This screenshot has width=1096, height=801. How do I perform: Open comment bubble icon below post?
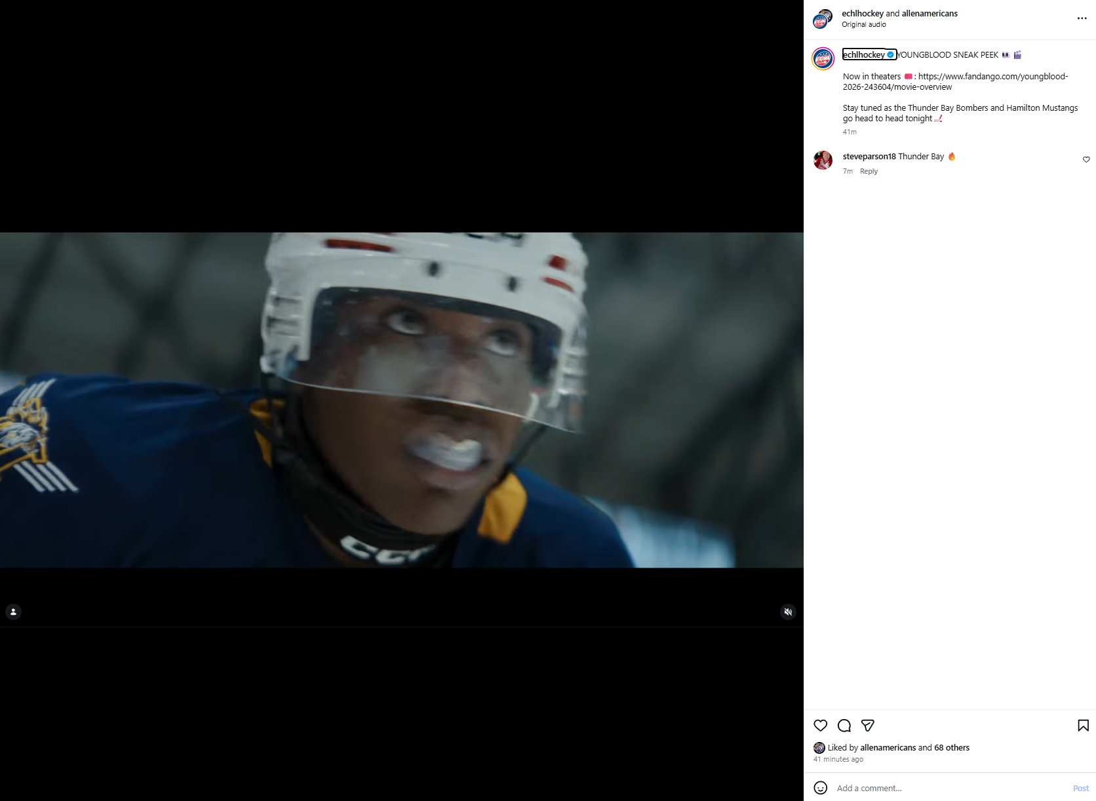pyautogui.click(x=844, y=726)
